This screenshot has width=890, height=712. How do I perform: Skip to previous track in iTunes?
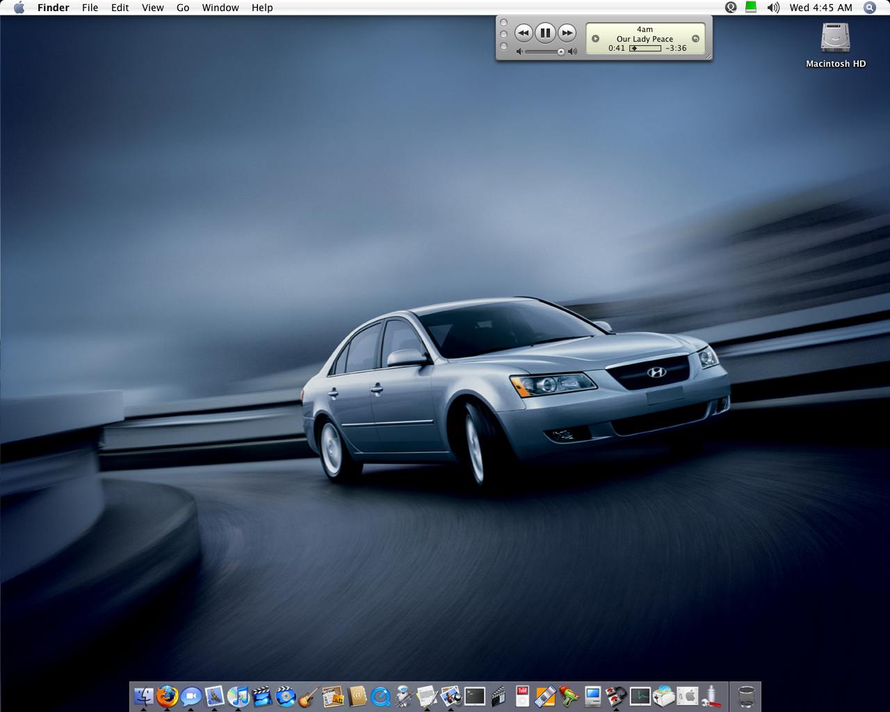[x=524, y=33]
